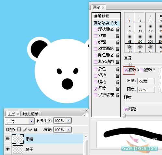Switch to the 历史记录 tab
162x155 pixels.
point(31,114)
